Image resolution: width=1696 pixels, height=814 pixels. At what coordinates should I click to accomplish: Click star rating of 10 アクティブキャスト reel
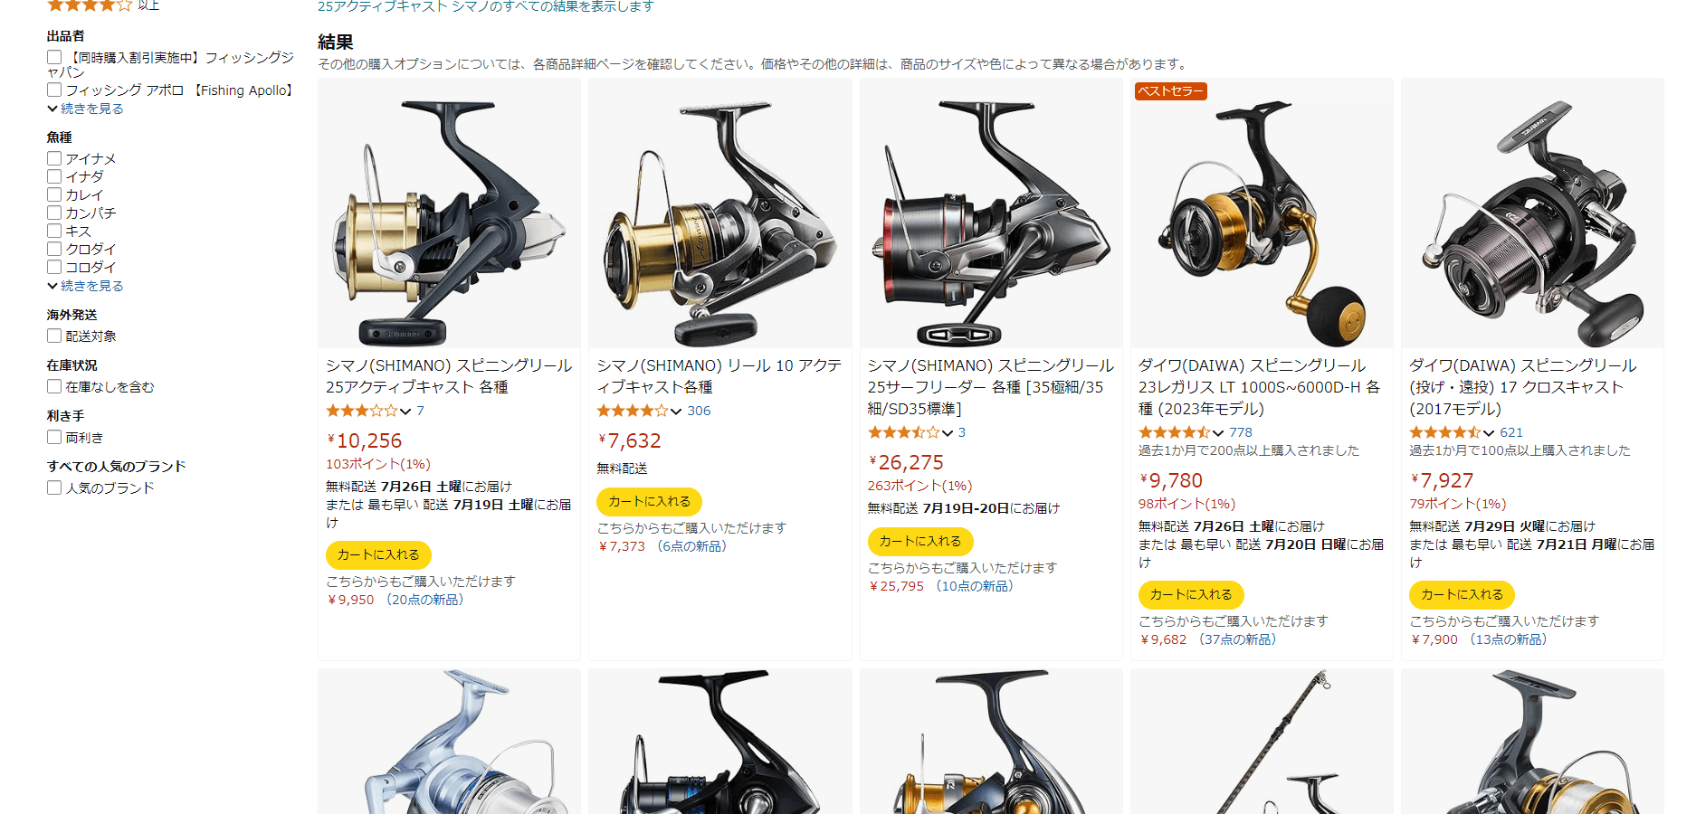633,411
